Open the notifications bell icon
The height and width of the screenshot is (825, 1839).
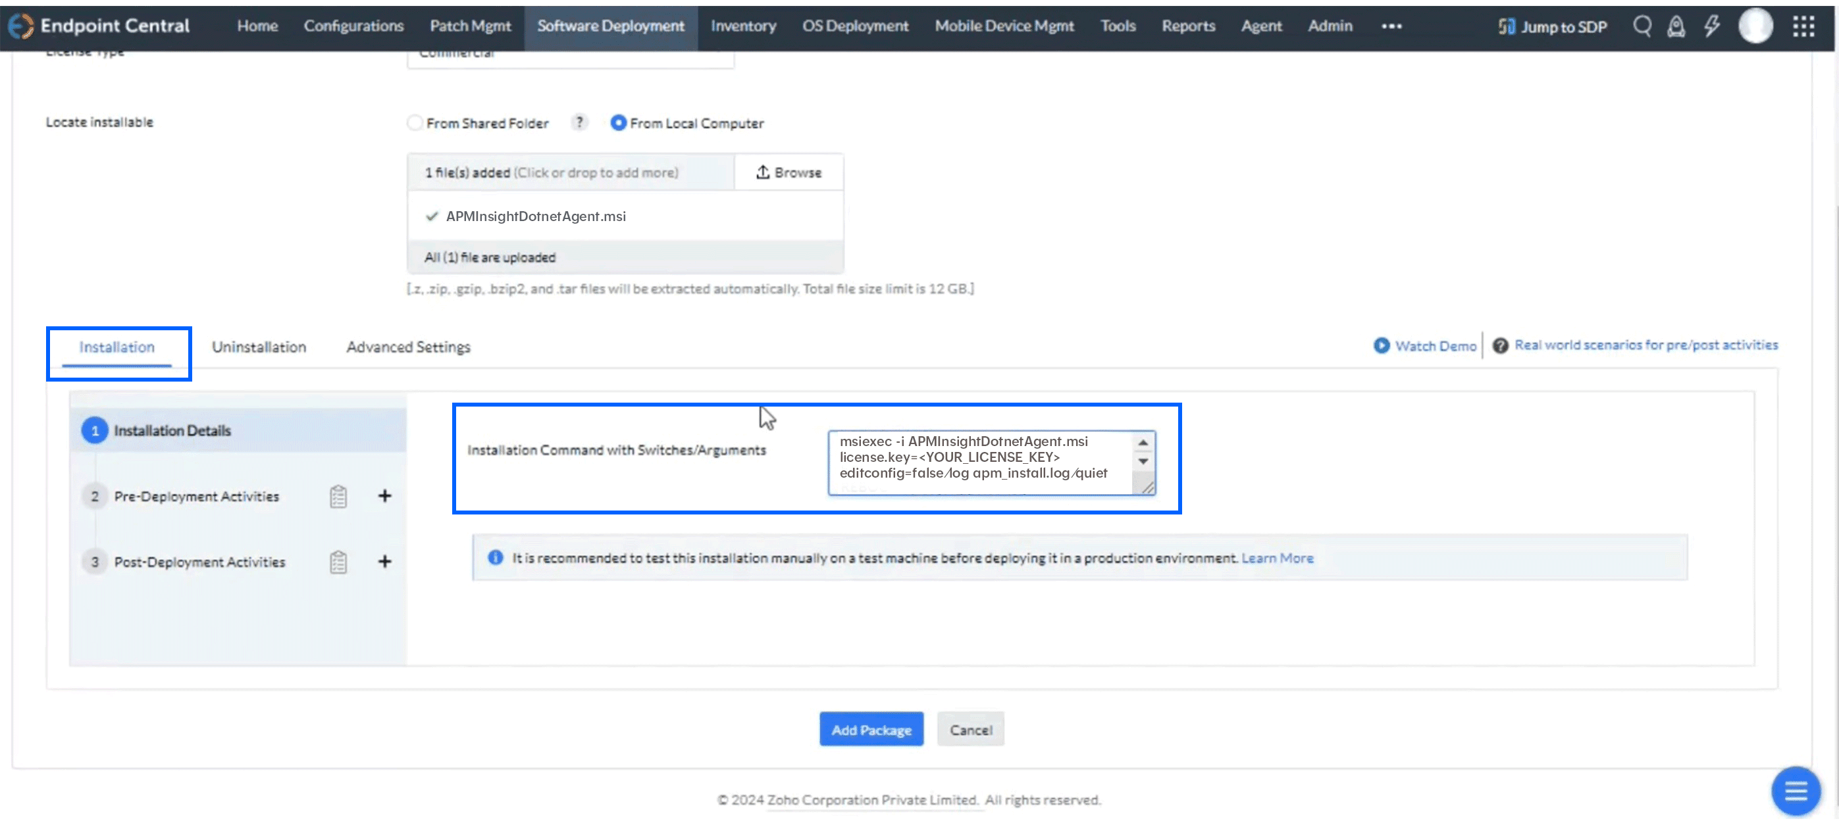(1676, 26)
